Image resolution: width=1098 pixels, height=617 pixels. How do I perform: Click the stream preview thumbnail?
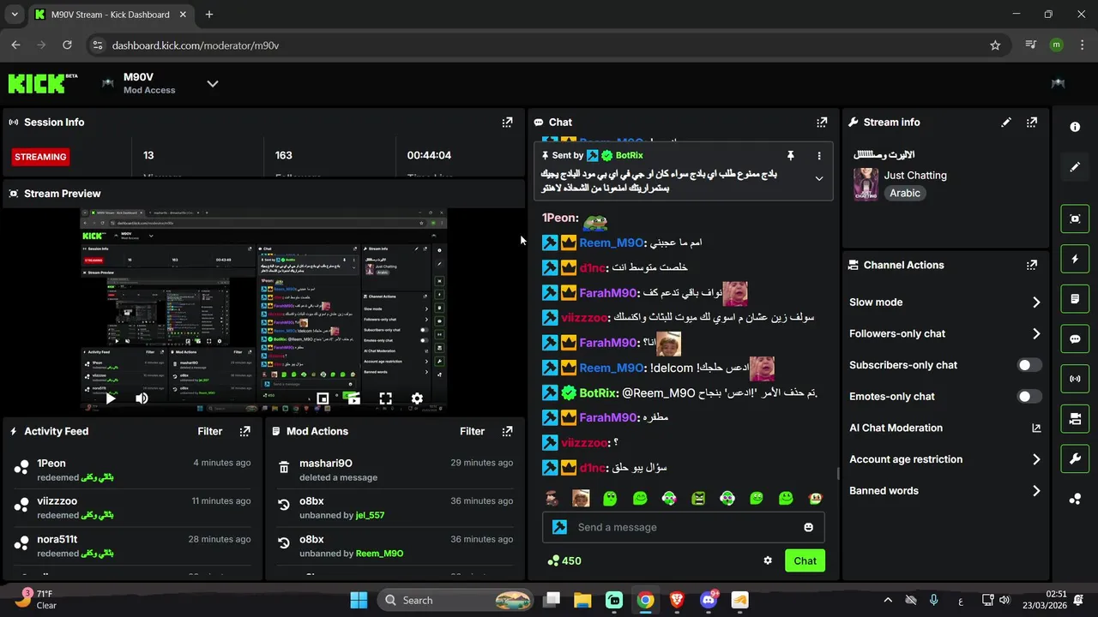click(263, 311)
